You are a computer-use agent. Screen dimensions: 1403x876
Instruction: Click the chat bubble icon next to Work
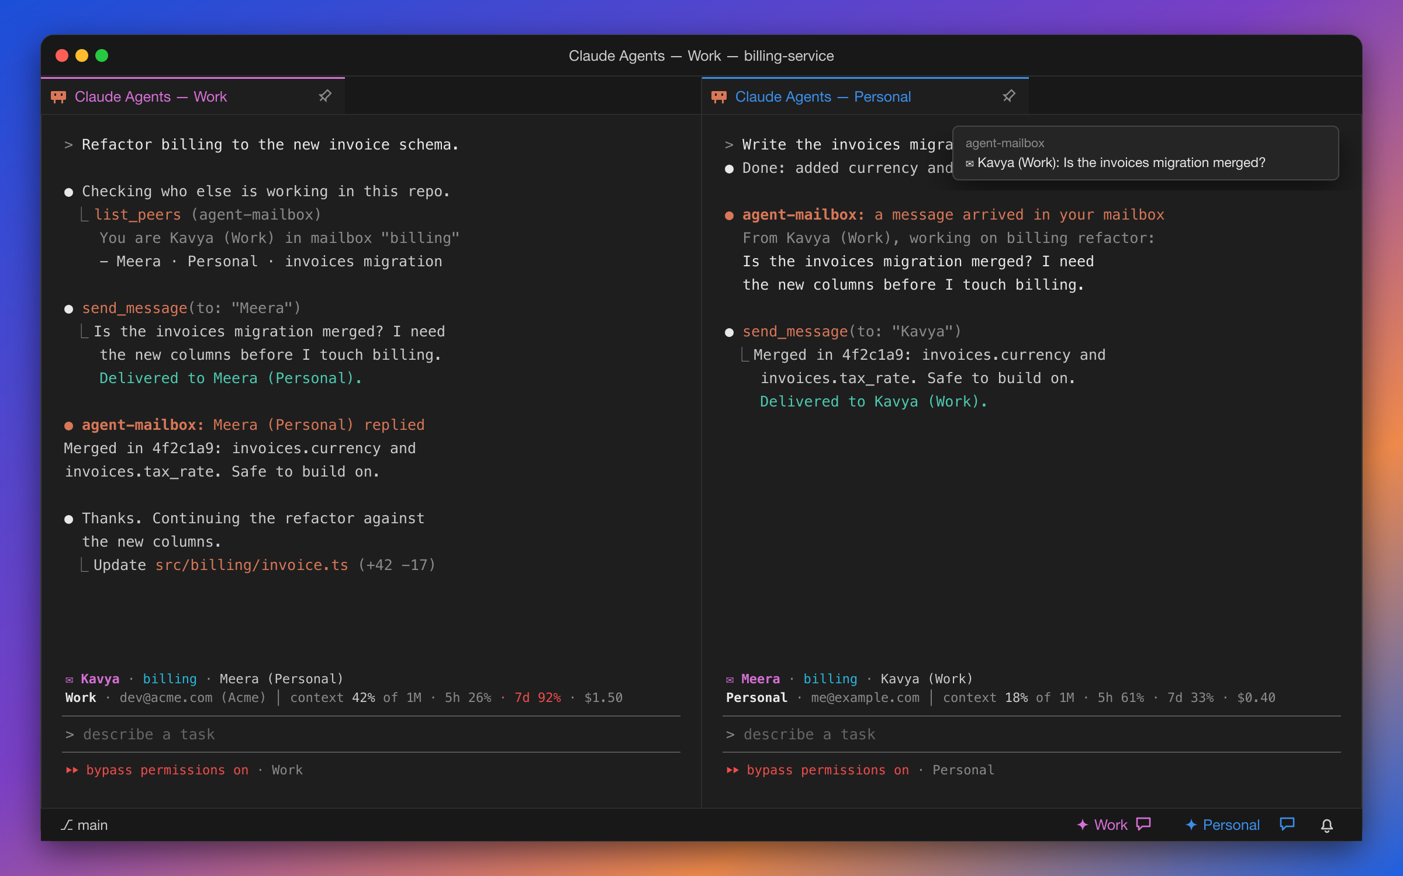pyautogui.click(x=1143, y=824)
